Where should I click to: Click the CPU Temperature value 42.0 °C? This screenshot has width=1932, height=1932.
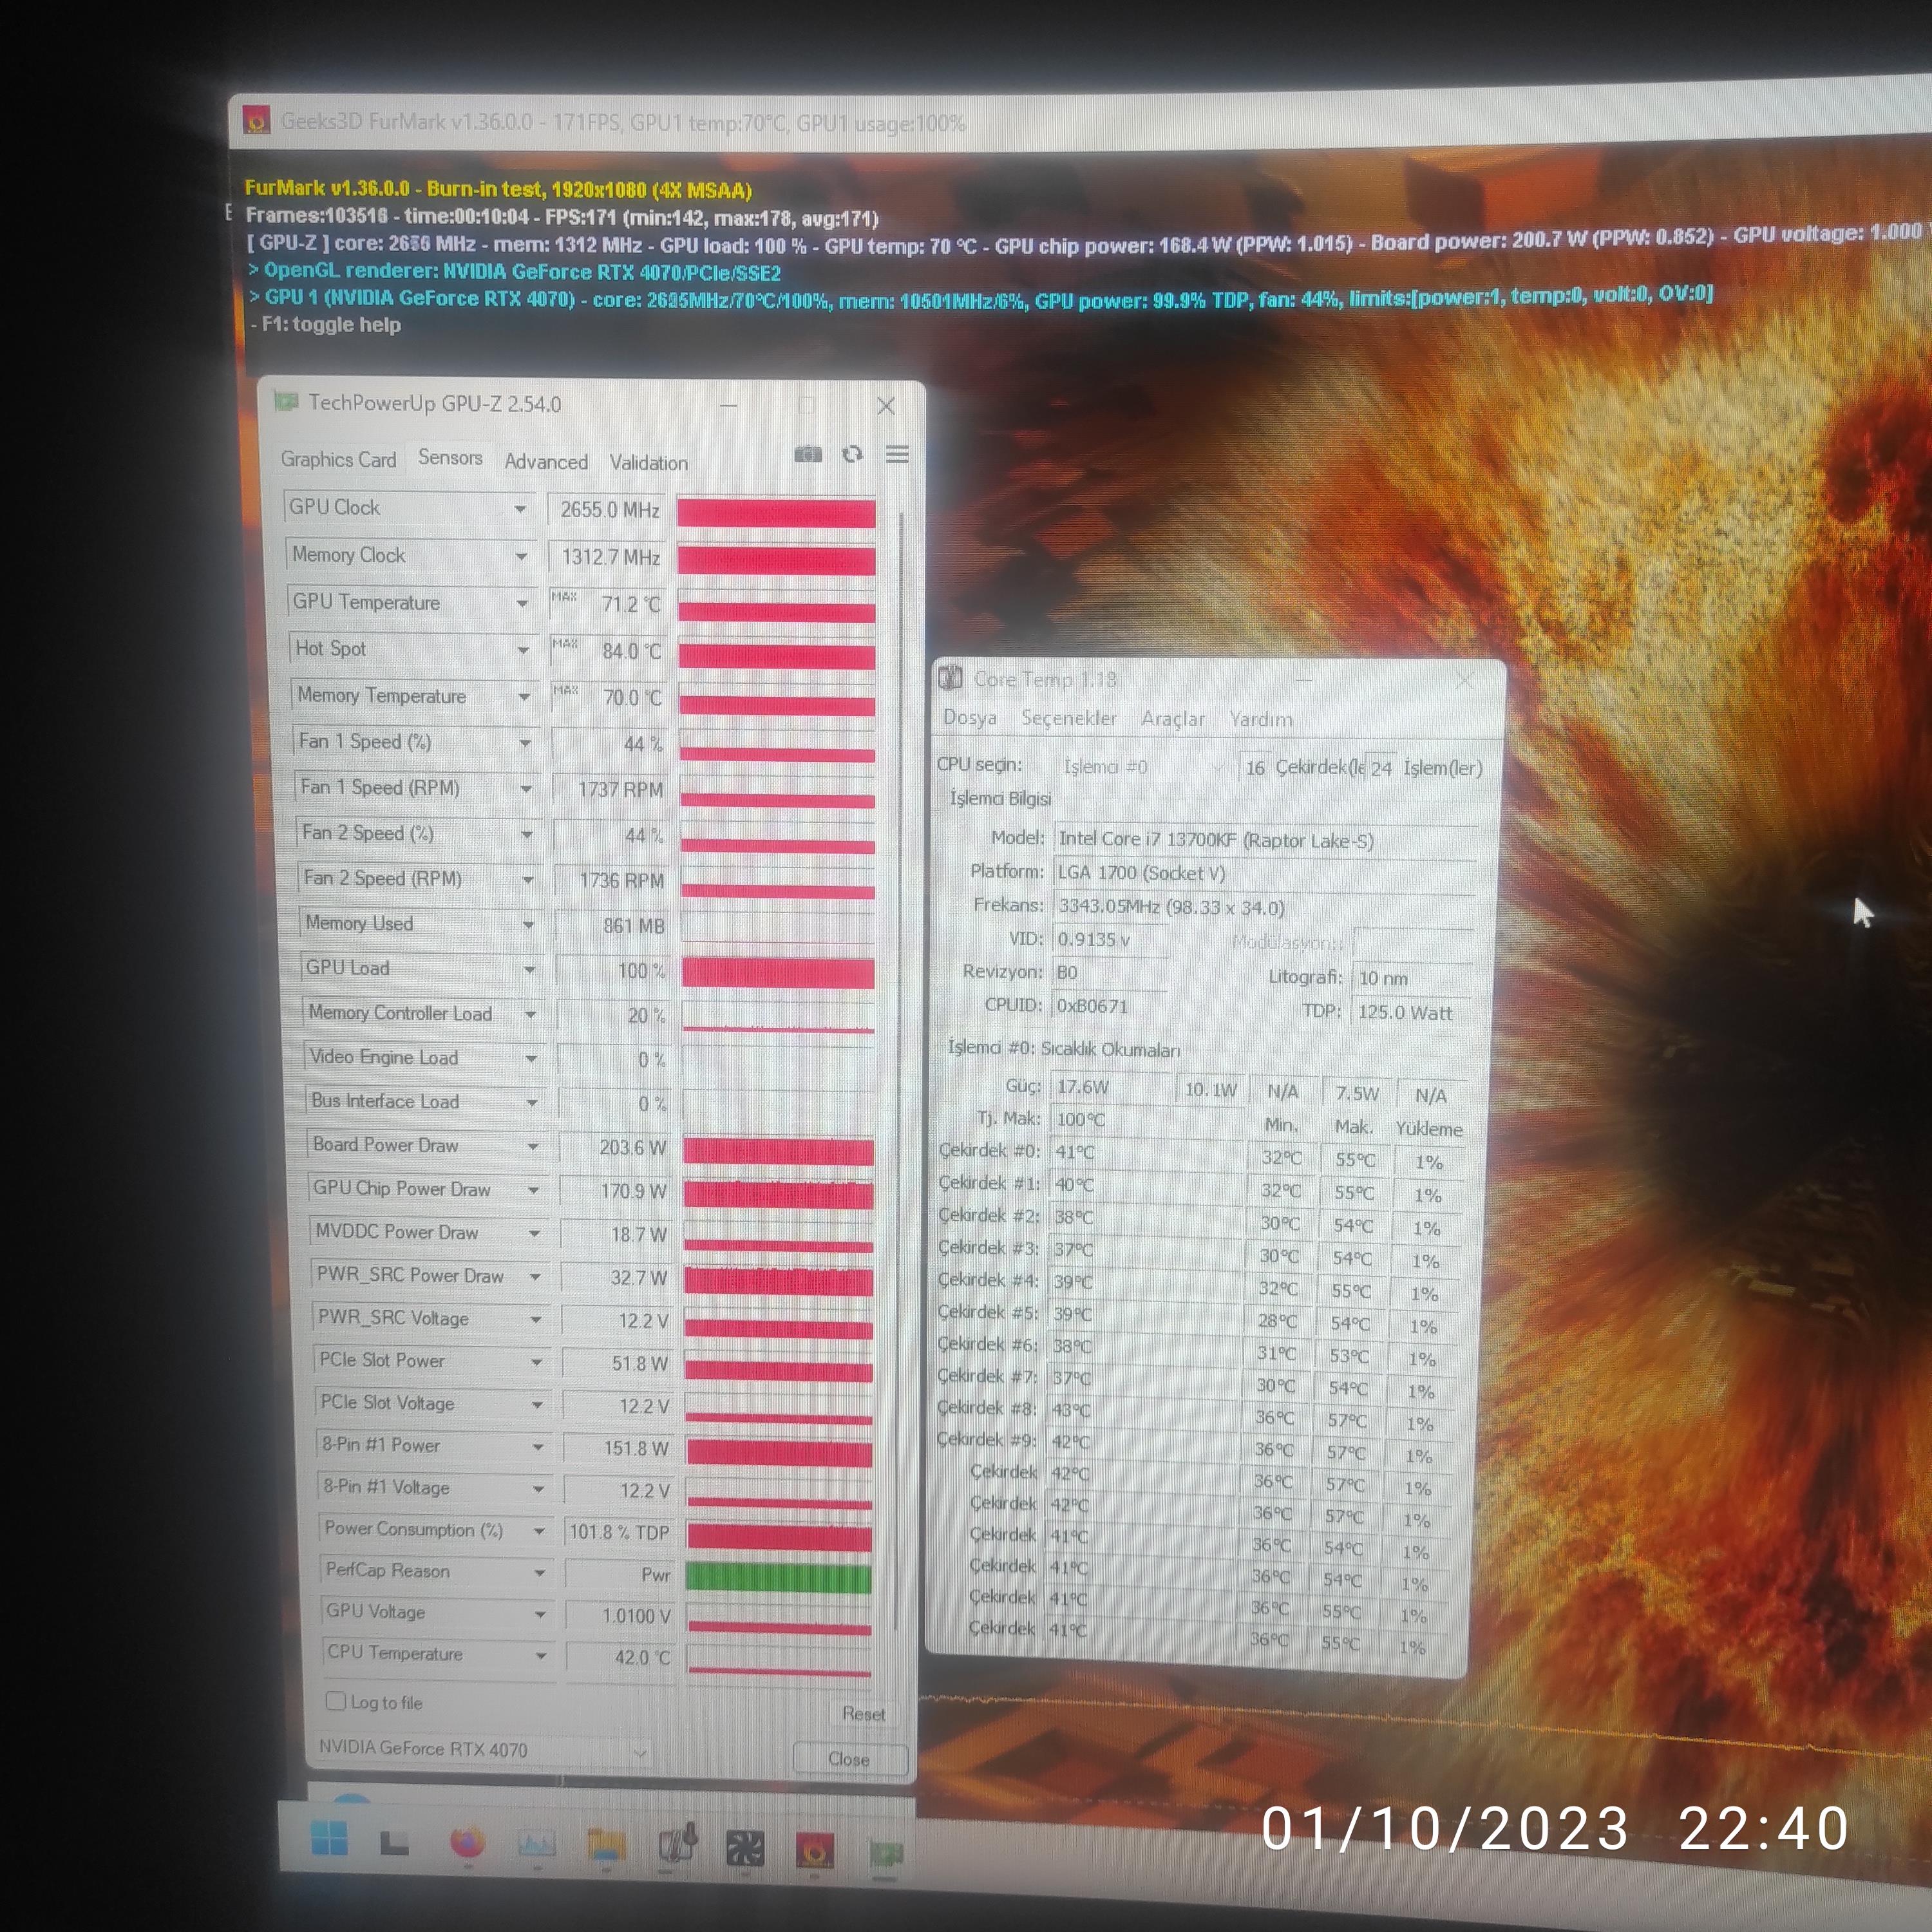[620, 1657]
